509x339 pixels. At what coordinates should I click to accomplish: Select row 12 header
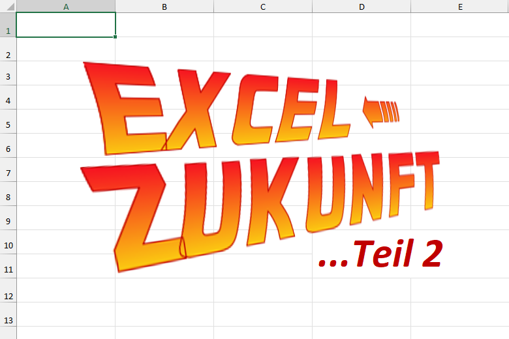pos(8,290)
